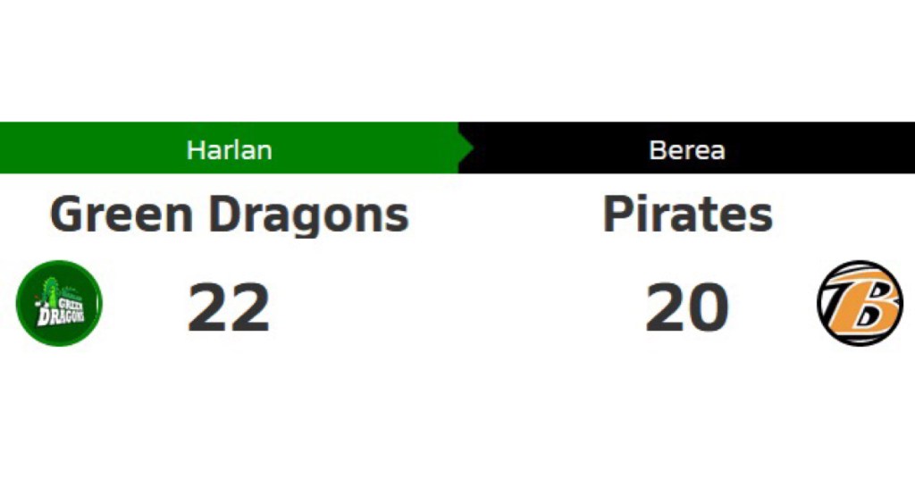The width and height of the screenshot is (915, 480).
Task: Click the dragon mascot inside the green logo
Action: click(x=52, y=291)
